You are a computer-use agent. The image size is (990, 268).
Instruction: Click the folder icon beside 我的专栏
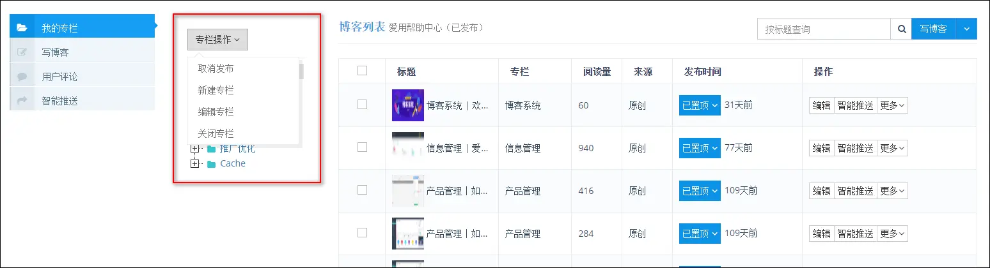point(22,27)
